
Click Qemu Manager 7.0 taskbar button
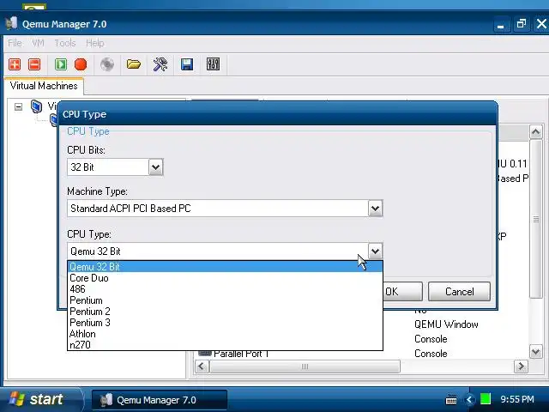(x=160, y=400)
